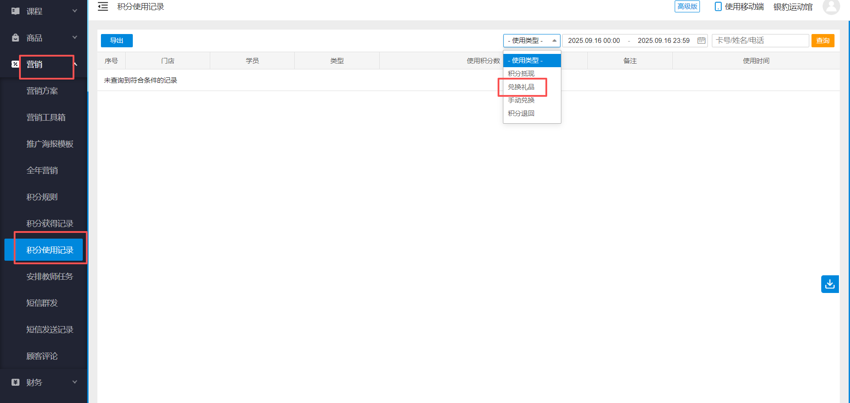Click the sidebar collapse hamburger icon
This screenshot has height=403, width=850.
[x=103, y=7]
